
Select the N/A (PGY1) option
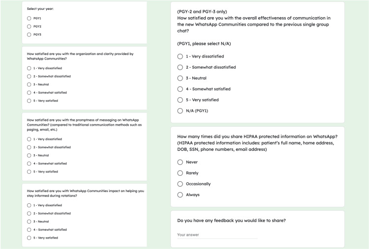point(180,111)
